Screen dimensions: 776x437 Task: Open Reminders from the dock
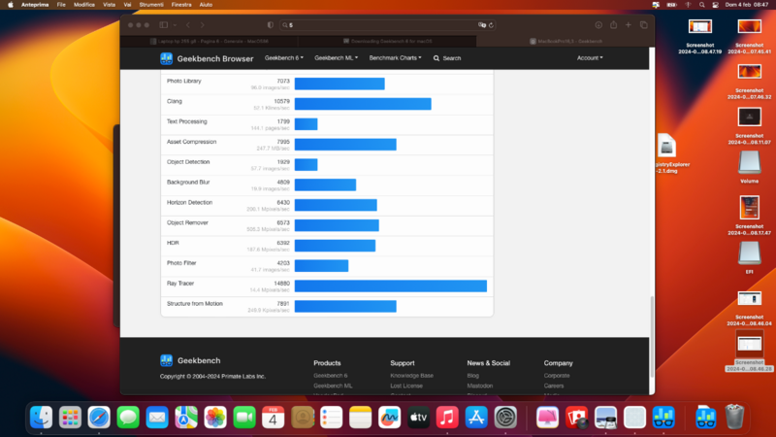(x=331, y=418)
